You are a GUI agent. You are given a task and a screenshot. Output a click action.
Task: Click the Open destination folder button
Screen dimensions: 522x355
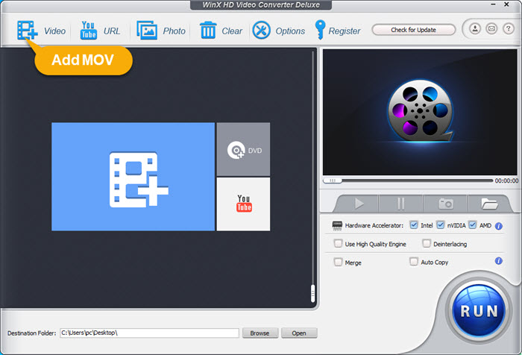pyautogui.click(x=299, y=333)
